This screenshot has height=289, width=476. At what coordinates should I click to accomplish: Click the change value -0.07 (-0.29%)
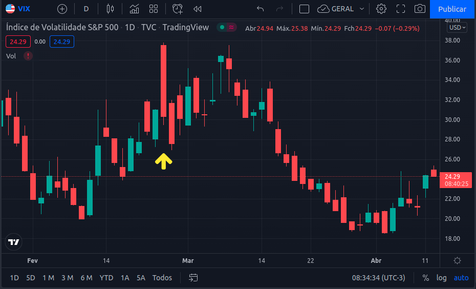(x=397, y=28)
